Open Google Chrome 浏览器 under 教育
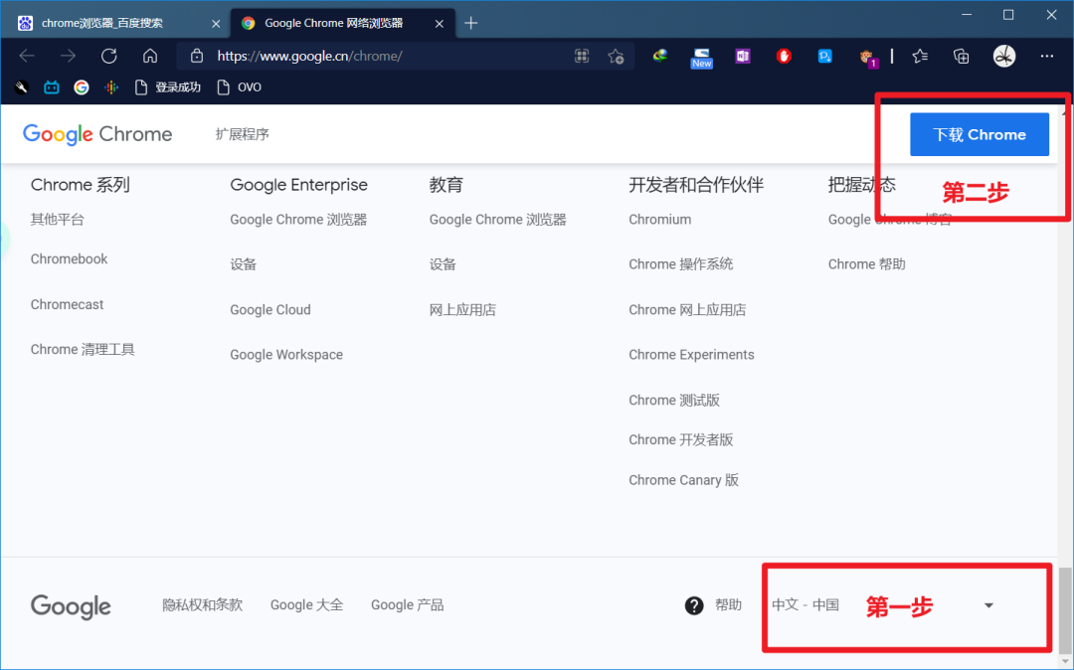1074x670 pixels. coord(498,220)
